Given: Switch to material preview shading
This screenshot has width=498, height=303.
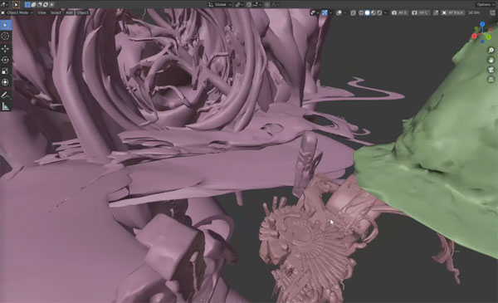Looking at the screenshot, I should [373, 12].
